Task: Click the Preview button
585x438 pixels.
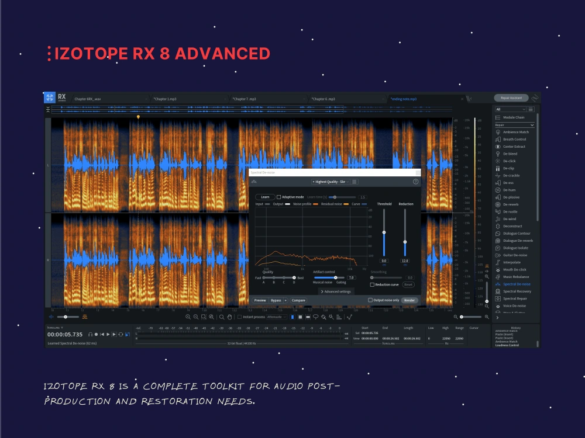Action: coord(260,301)
